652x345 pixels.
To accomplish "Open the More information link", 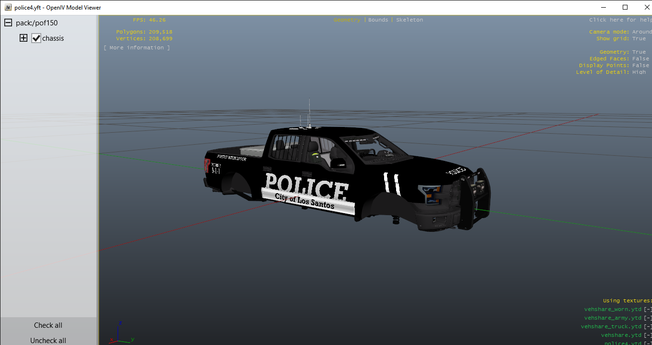I will [137, 48].
